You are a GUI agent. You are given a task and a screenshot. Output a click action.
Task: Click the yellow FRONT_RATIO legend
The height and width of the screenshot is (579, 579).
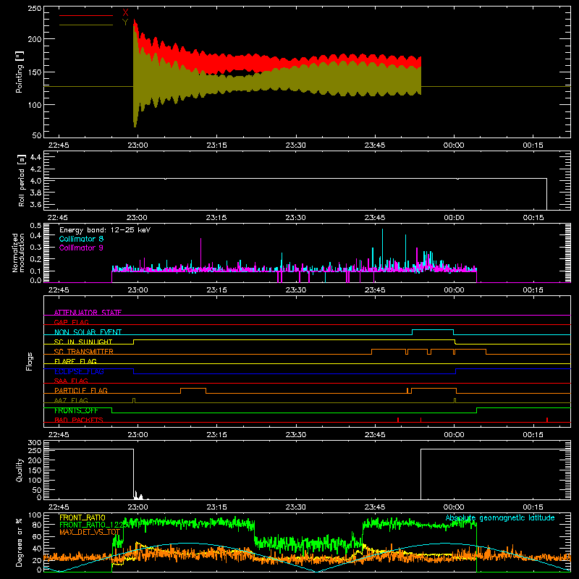click(x=83, y=517)
